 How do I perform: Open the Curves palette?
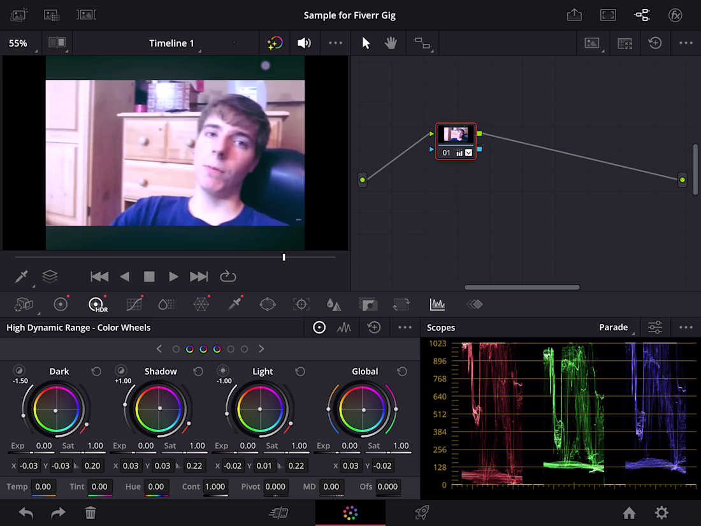click(134, 305)
